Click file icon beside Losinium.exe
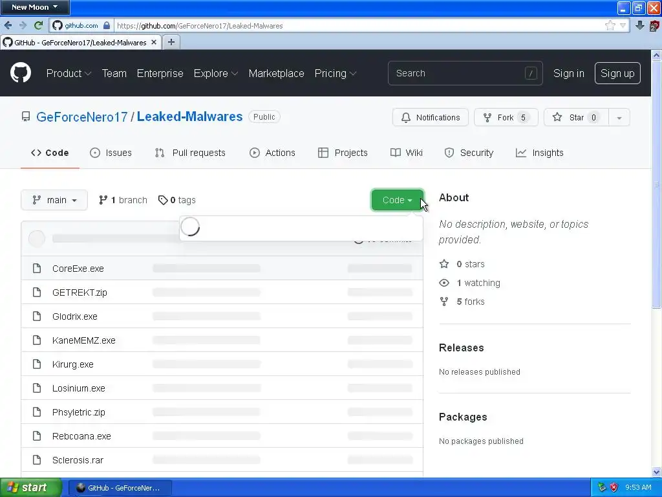The height and width of the screenshot is (497, 662). click(x=37, y=388)
